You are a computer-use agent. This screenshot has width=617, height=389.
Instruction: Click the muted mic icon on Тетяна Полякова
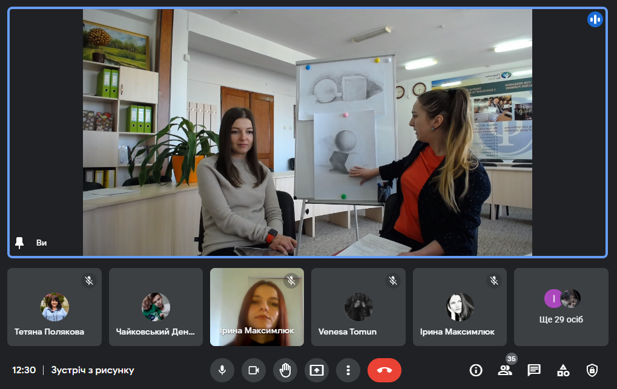point(89,281)
